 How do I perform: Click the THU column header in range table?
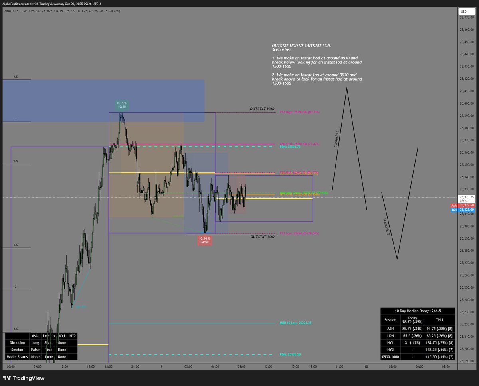[x=439, y=319]
